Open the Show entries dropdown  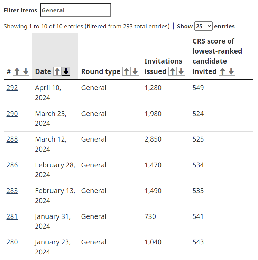(203, 26)
